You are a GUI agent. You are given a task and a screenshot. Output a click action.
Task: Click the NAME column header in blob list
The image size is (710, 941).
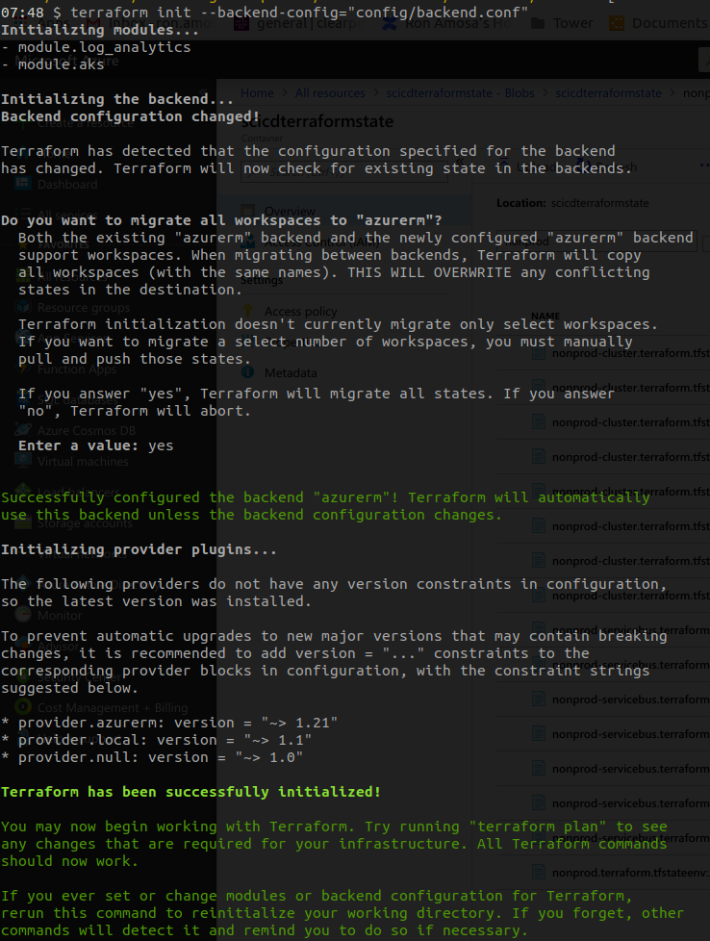545,316
